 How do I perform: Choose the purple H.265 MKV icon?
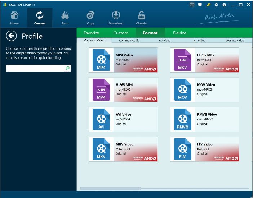[x=182, y=60]
